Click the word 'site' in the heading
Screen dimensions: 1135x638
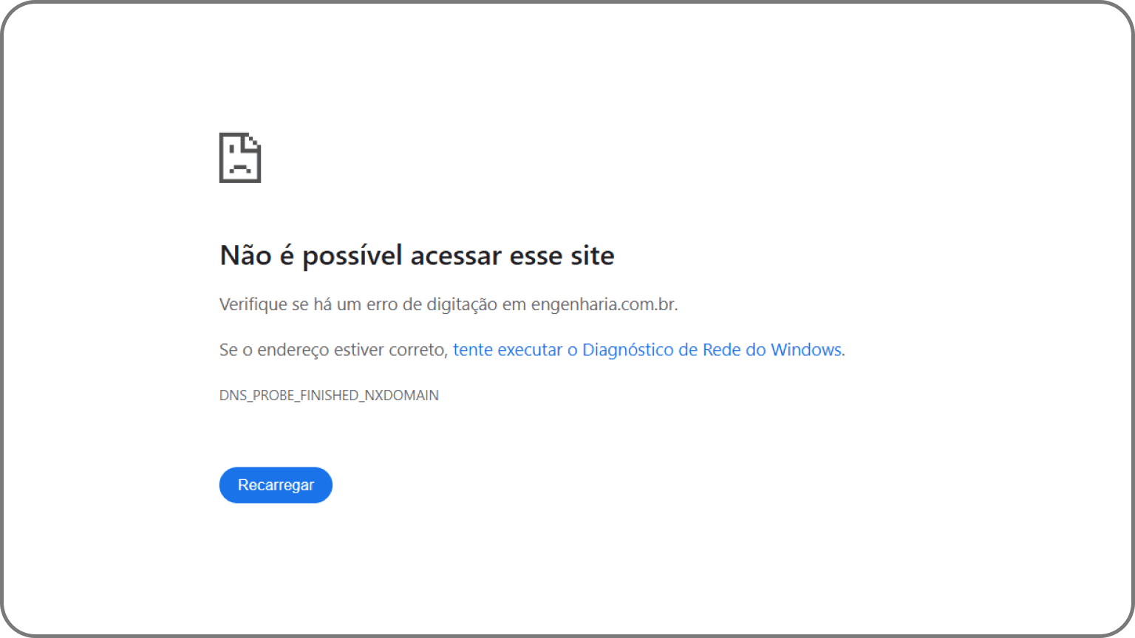[593, 255]
